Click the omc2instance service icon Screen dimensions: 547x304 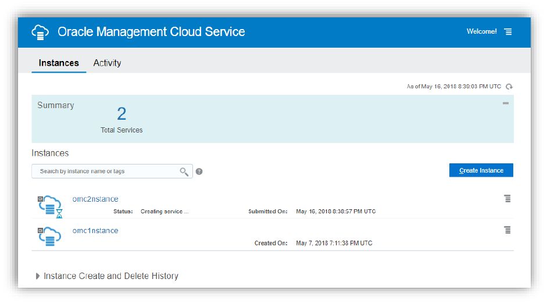pyautogui.click(x=49, y=205)
